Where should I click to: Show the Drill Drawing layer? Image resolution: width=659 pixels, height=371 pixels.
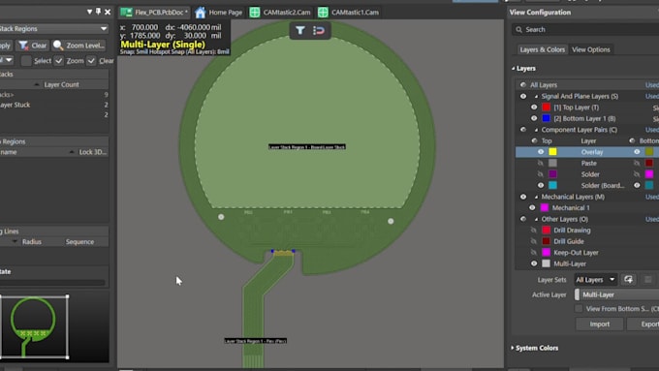click(534, 231)
